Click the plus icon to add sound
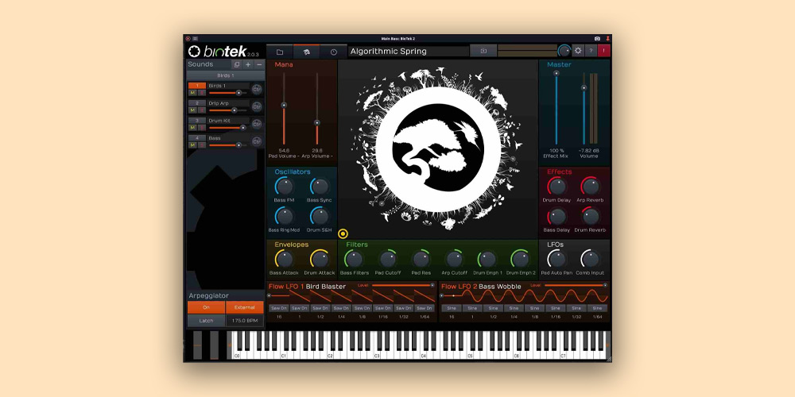This screenshot has height=397, width=795. tap(248, 64)
